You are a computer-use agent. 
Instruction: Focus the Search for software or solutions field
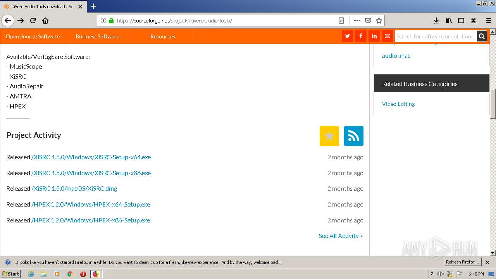[x=436, y=36]
